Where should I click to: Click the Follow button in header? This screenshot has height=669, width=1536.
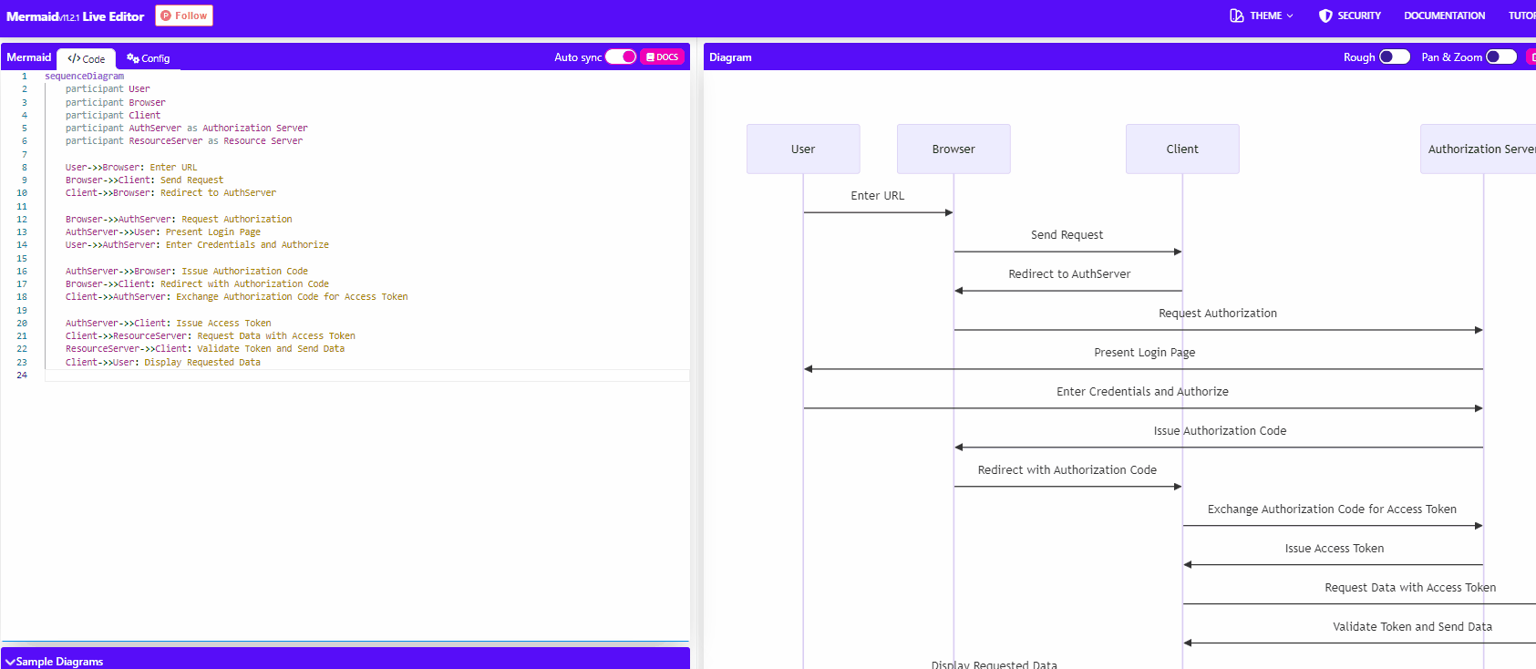click(x=184, y=15)
